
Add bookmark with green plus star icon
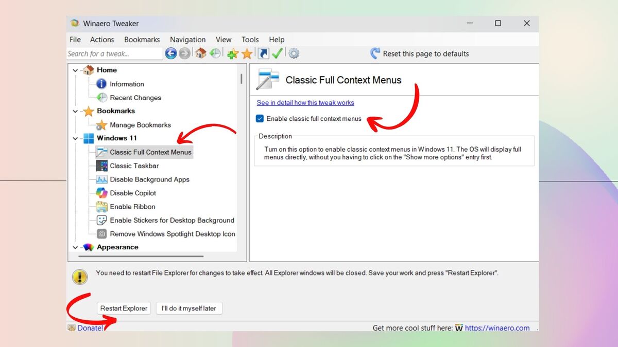[x=233, y=53]
